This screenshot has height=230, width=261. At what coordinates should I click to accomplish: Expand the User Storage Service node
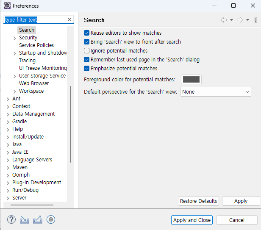pos(15,76)
